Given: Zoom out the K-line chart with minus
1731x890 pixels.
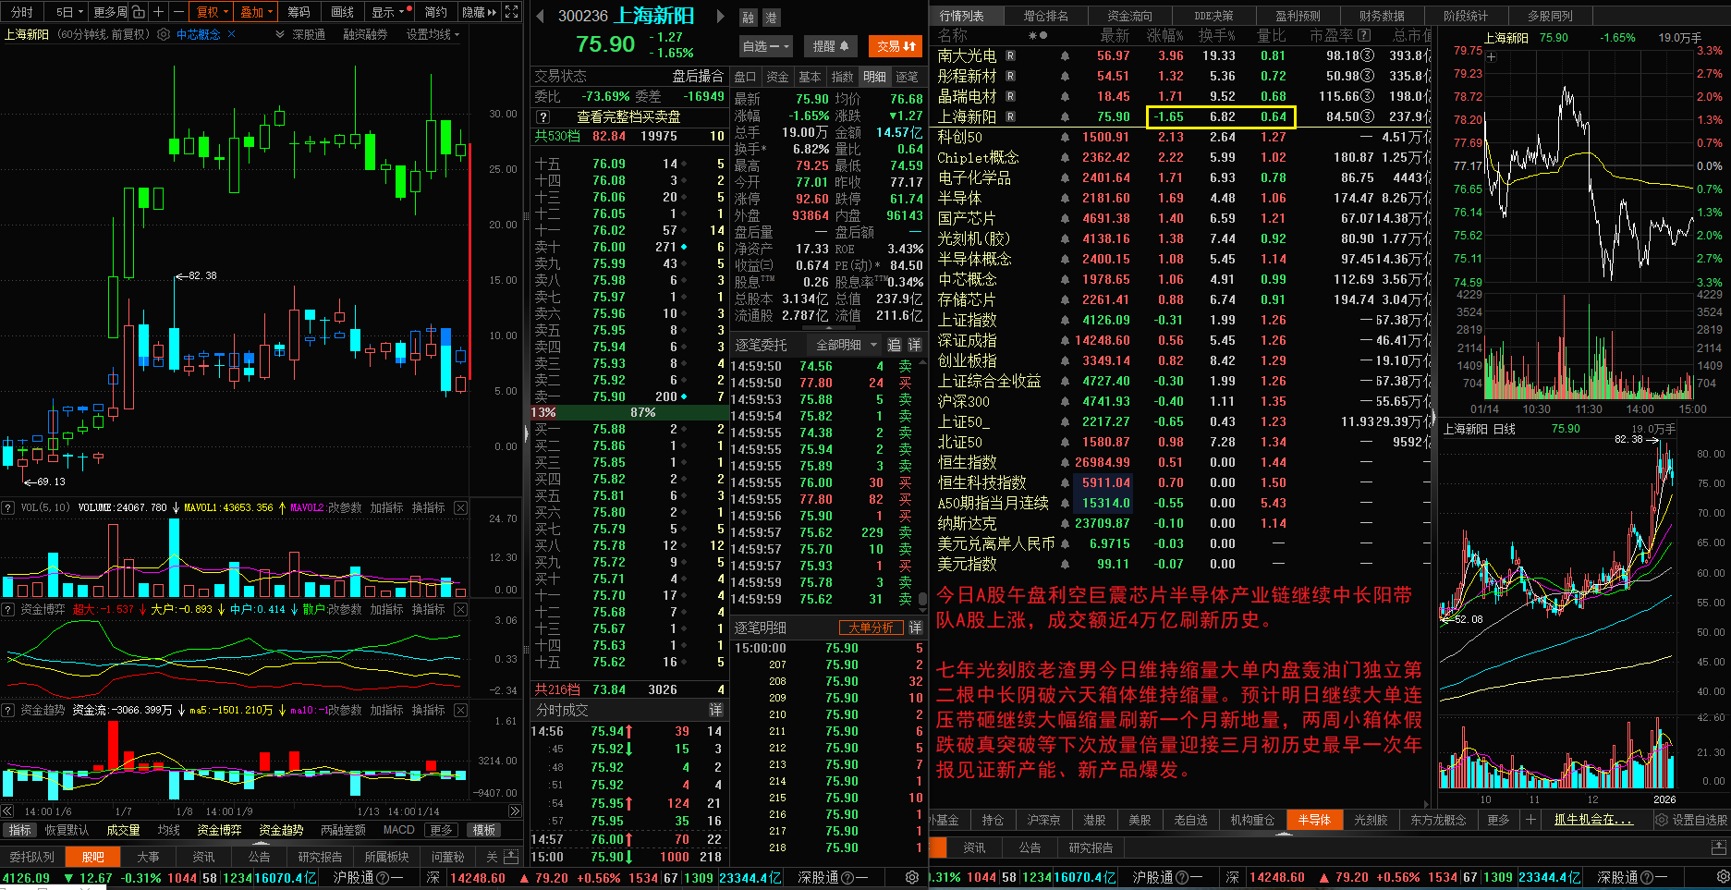Looking at the screenshot, I should (x=178, y=12).
